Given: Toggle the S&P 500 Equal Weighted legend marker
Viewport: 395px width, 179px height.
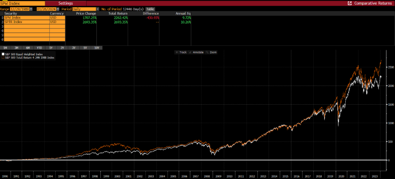Looking at the screenshot, I should [3, 54].
